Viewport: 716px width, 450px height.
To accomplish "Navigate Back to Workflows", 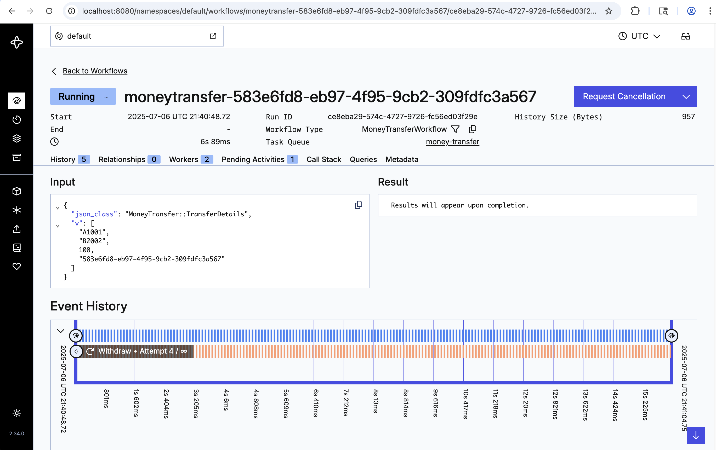I will 95,71.
